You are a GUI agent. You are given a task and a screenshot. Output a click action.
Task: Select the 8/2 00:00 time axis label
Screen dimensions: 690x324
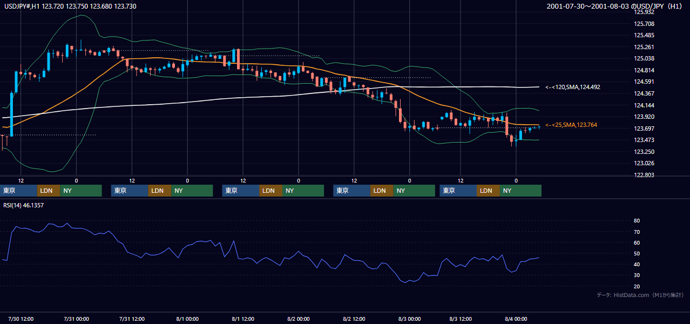pos(299,319)
